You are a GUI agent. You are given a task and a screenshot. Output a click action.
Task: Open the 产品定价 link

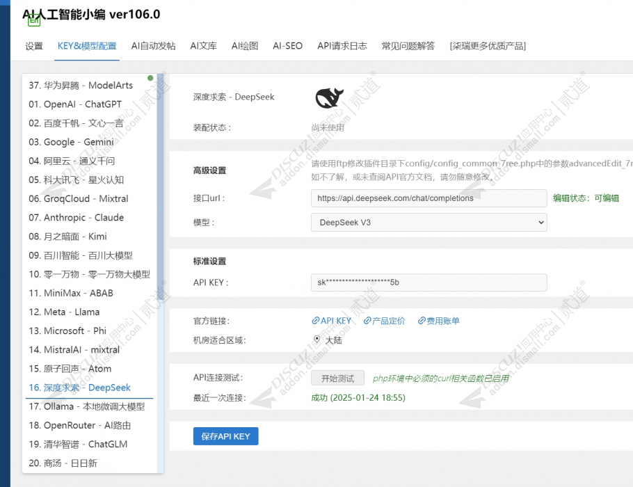[384, 321]
